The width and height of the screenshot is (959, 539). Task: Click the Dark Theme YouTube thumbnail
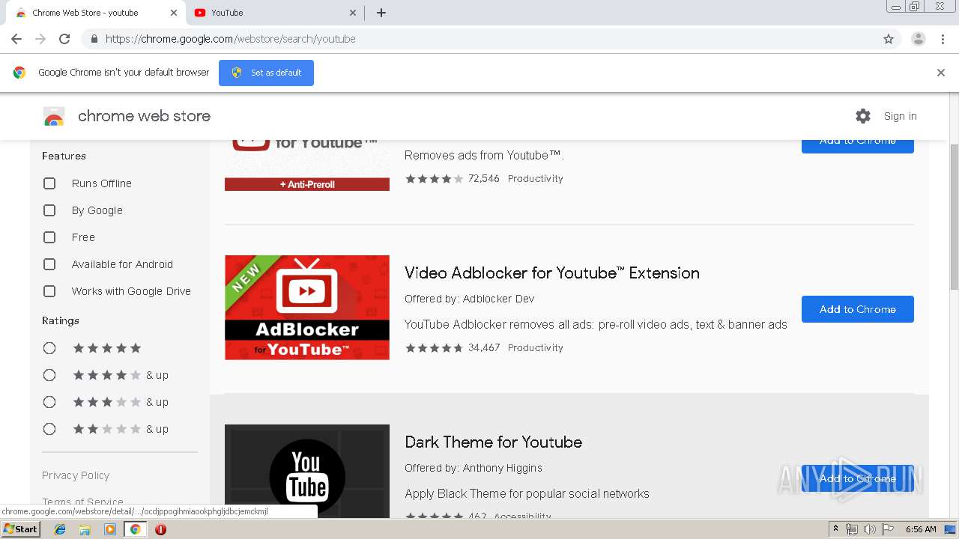pos(307,472)
